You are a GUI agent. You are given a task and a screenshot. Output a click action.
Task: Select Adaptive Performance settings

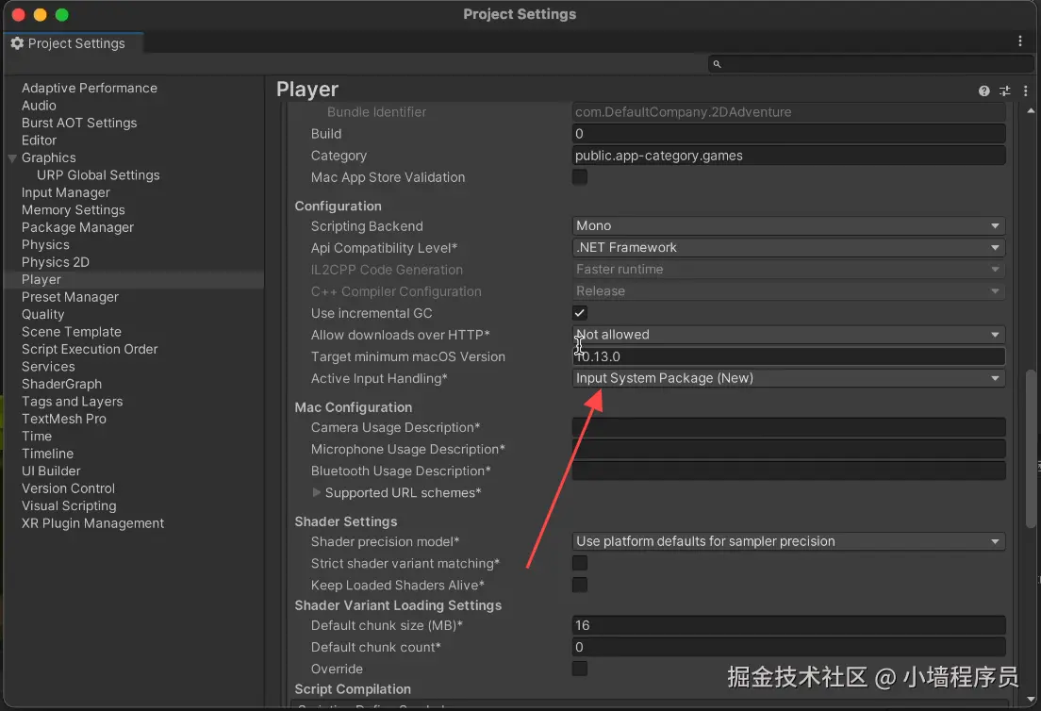coord(89,89)
